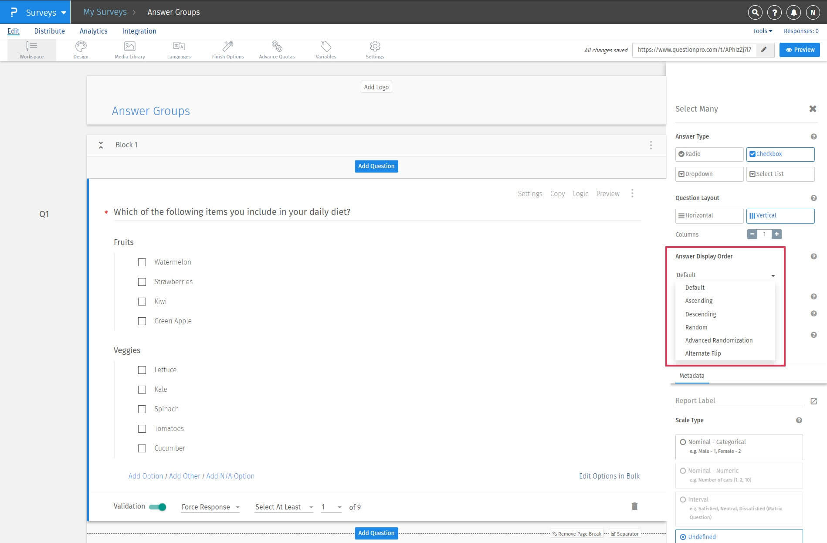Open the Answer Display Order dropdown
Screen dimensions: 827x543
point(725,275)
